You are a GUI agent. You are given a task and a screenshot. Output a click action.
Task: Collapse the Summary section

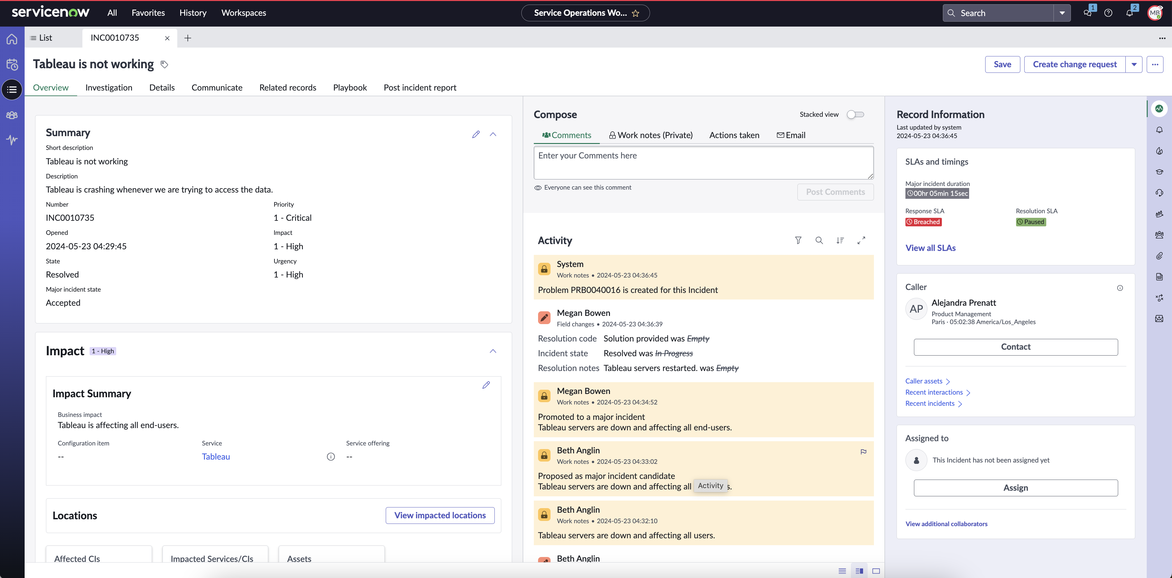pos(493,134)
